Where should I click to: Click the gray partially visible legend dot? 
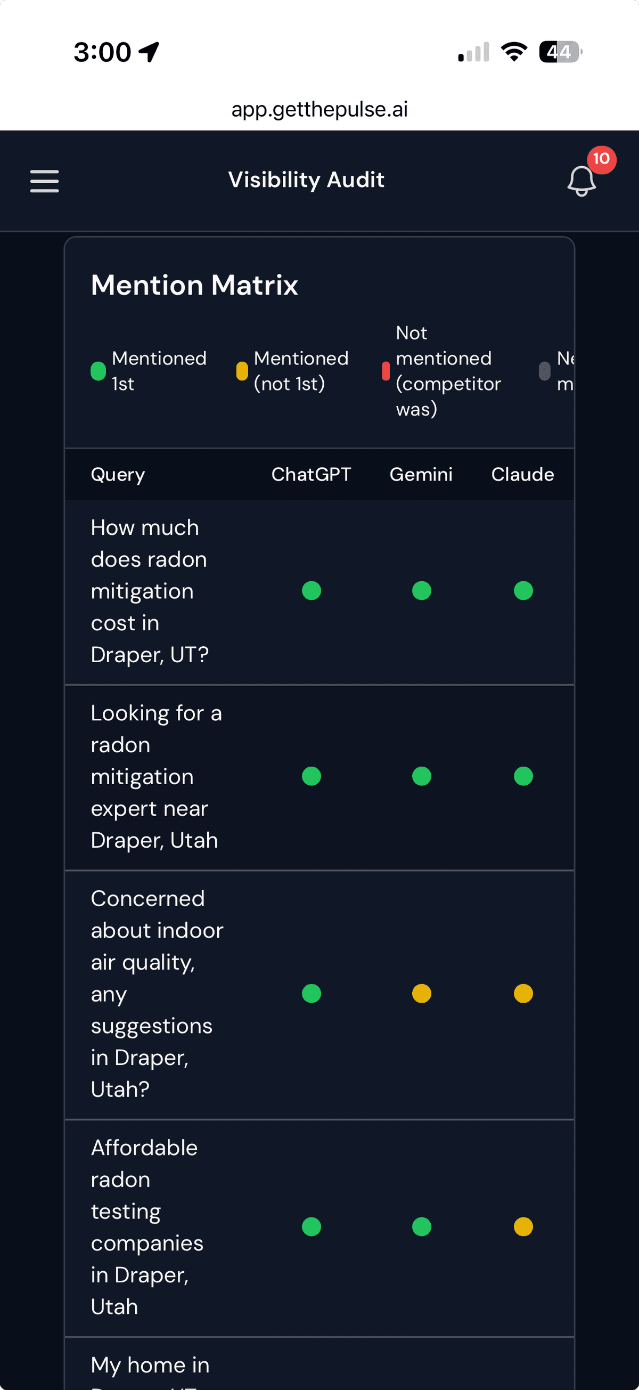pos(544,371)
